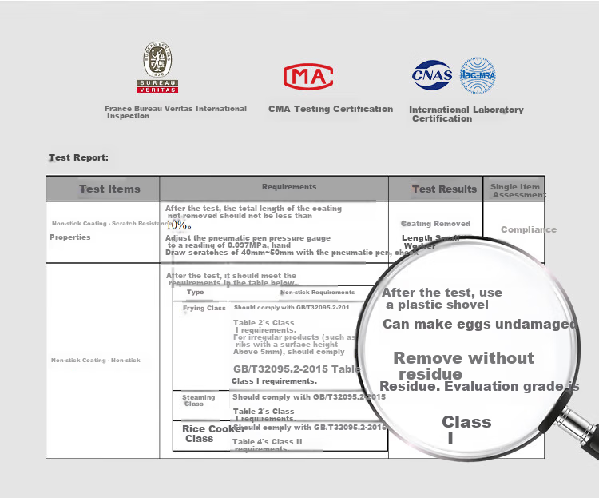This screenshot has width=599, height=498.
Task: Click the 'Compliance' assessment cell
Action: tap(529, 229)
